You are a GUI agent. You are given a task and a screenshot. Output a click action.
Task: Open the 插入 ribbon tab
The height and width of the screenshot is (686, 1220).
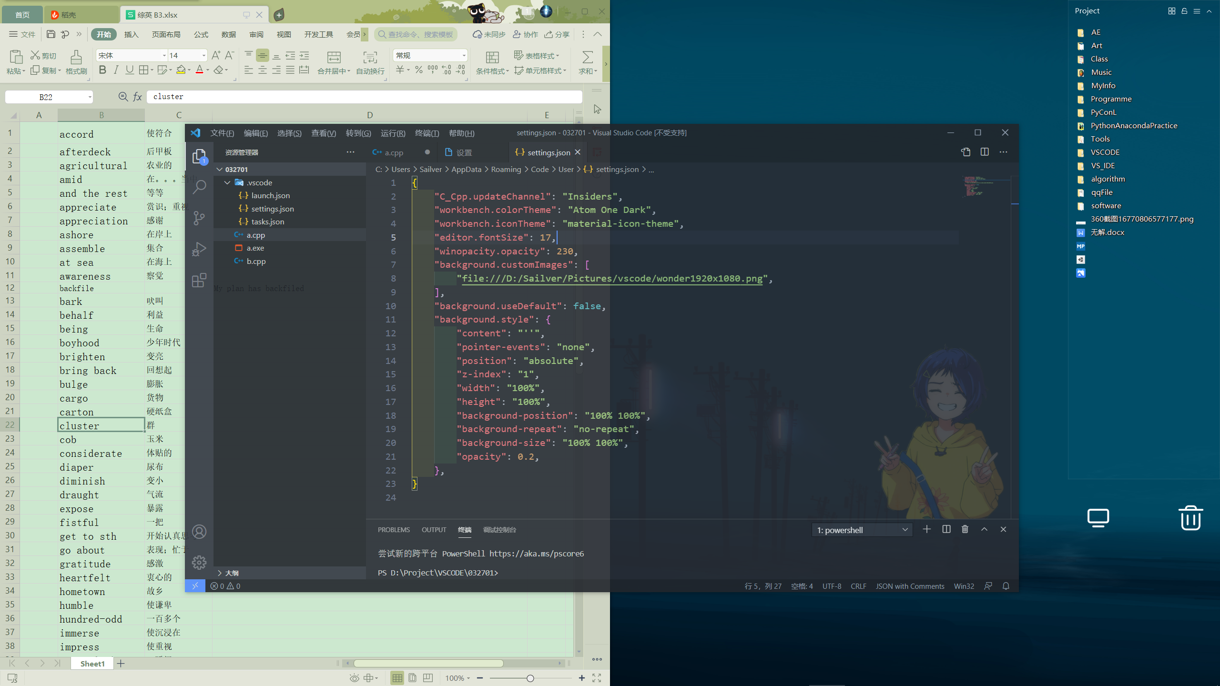(x=131, y=34)
